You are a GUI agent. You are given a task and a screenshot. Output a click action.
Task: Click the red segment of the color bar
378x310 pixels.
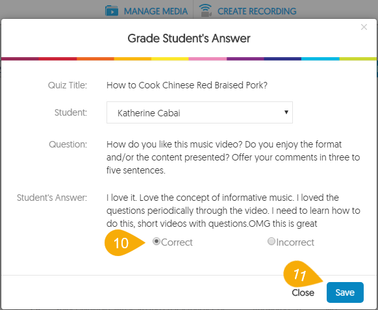58,58
